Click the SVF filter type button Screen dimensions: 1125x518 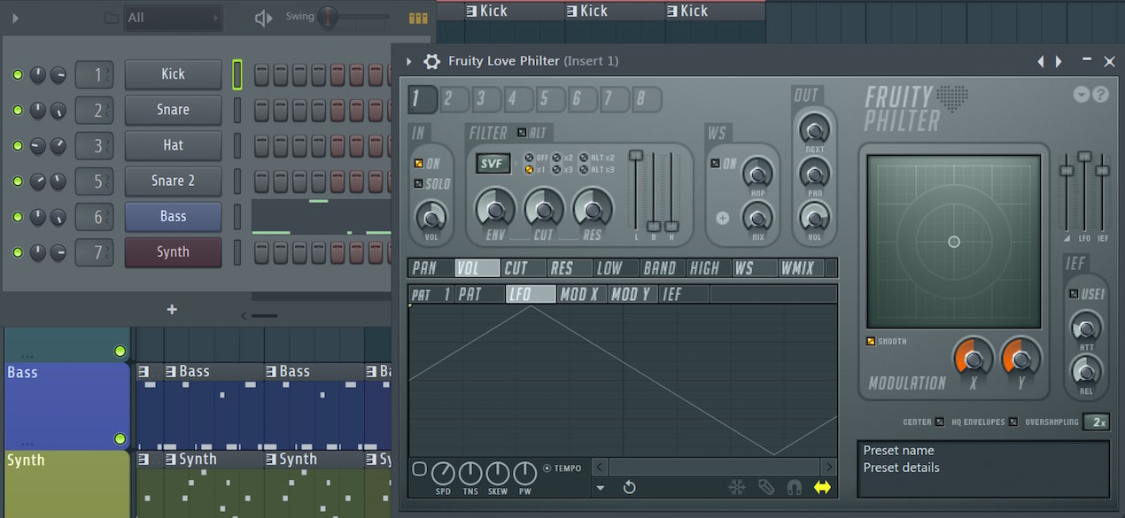coord(493,164)
